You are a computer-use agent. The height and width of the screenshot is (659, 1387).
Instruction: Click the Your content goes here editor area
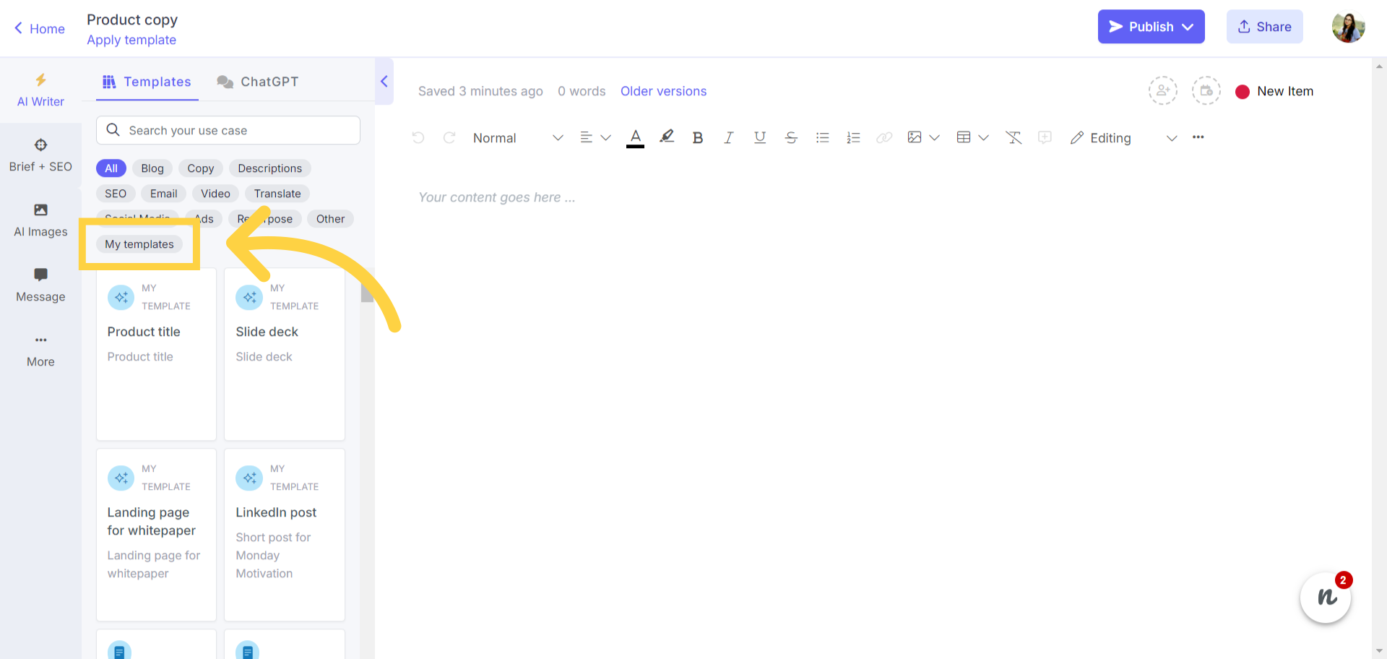pos(497,197)
